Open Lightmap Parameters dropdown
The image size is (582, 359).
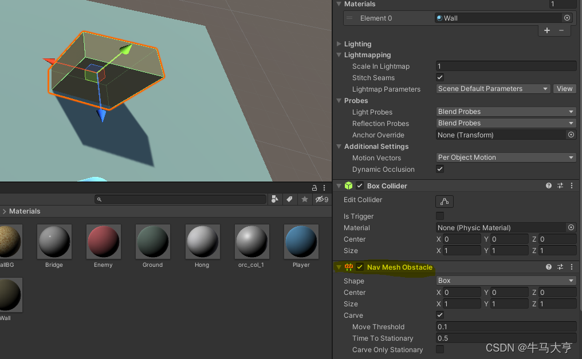point(493,89)
